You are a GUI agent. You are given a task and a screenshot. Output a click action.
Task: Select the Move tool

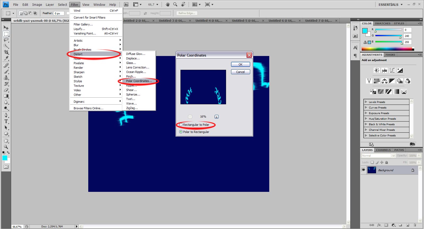tap(6, 27)
